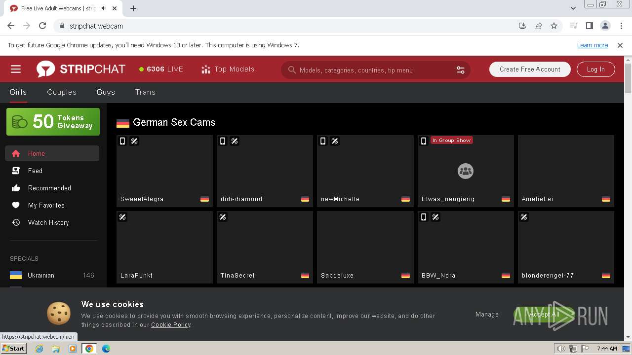Select Ukrainian under Specials
632x355 pixels.
[x=52, y=275]
